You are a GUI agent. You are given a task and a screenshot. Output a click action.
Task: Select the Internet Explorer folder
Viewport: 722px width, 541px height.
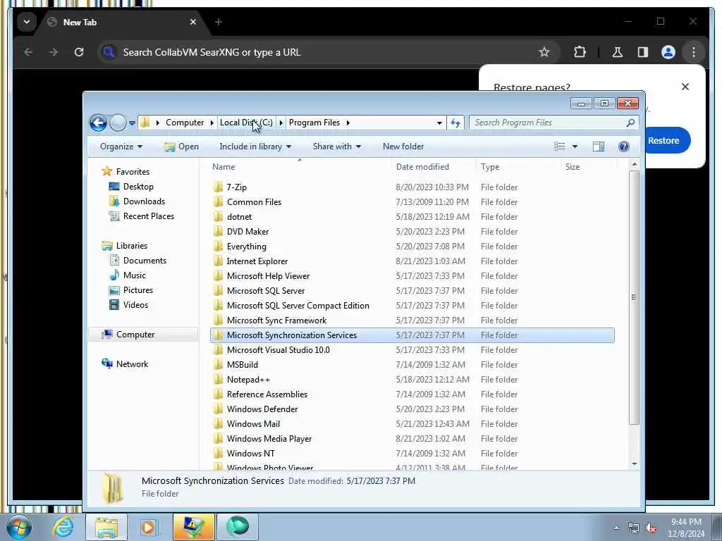(257, 261)
